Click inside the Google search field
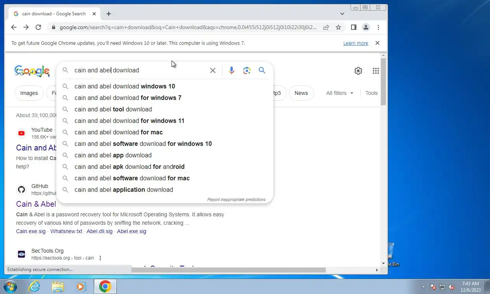 [140, 70]
